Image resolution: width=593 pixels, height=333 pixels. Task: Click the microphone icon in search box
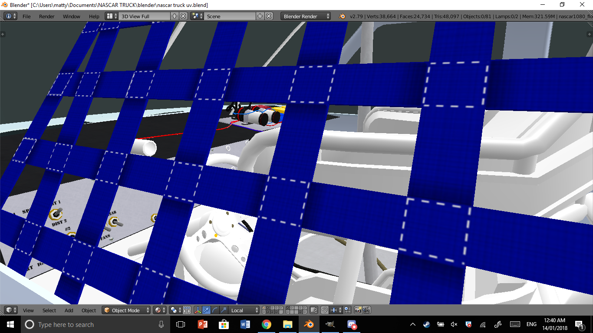pos(161,324)
